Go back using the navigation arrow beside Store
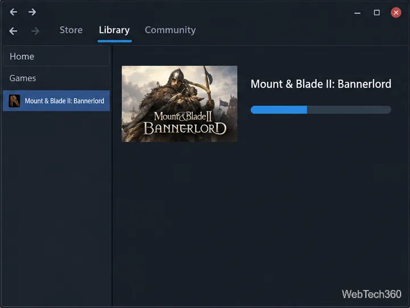The width and height of the screenshot is (410, 308). 13,31
